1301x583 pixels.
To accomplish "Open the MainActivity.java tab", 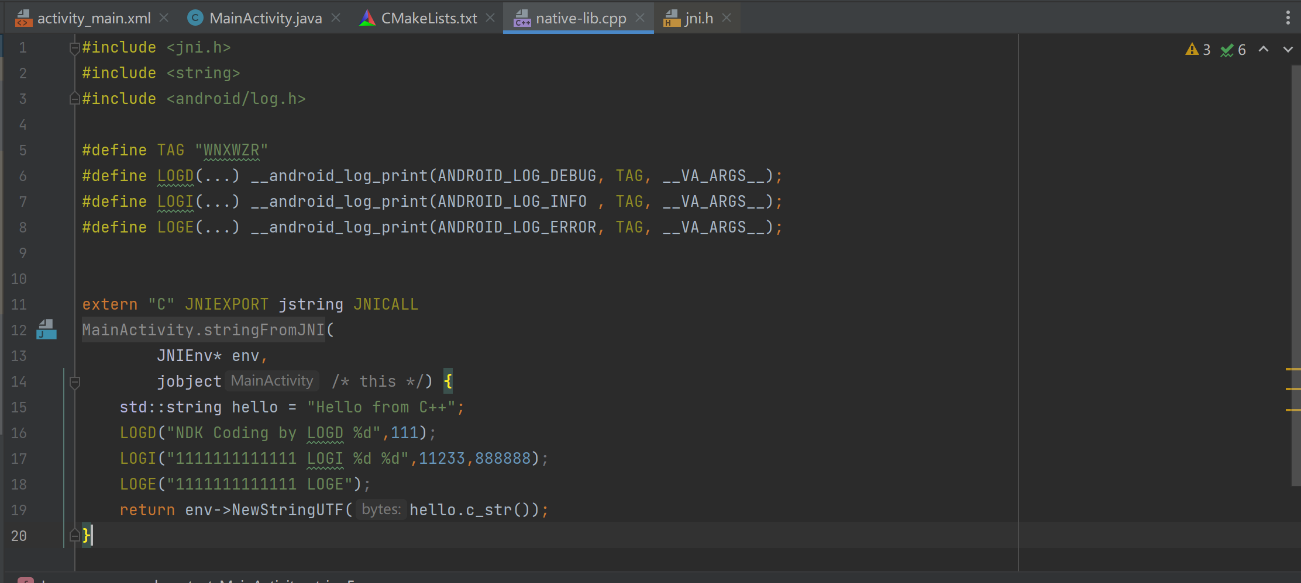I will 266,18.
